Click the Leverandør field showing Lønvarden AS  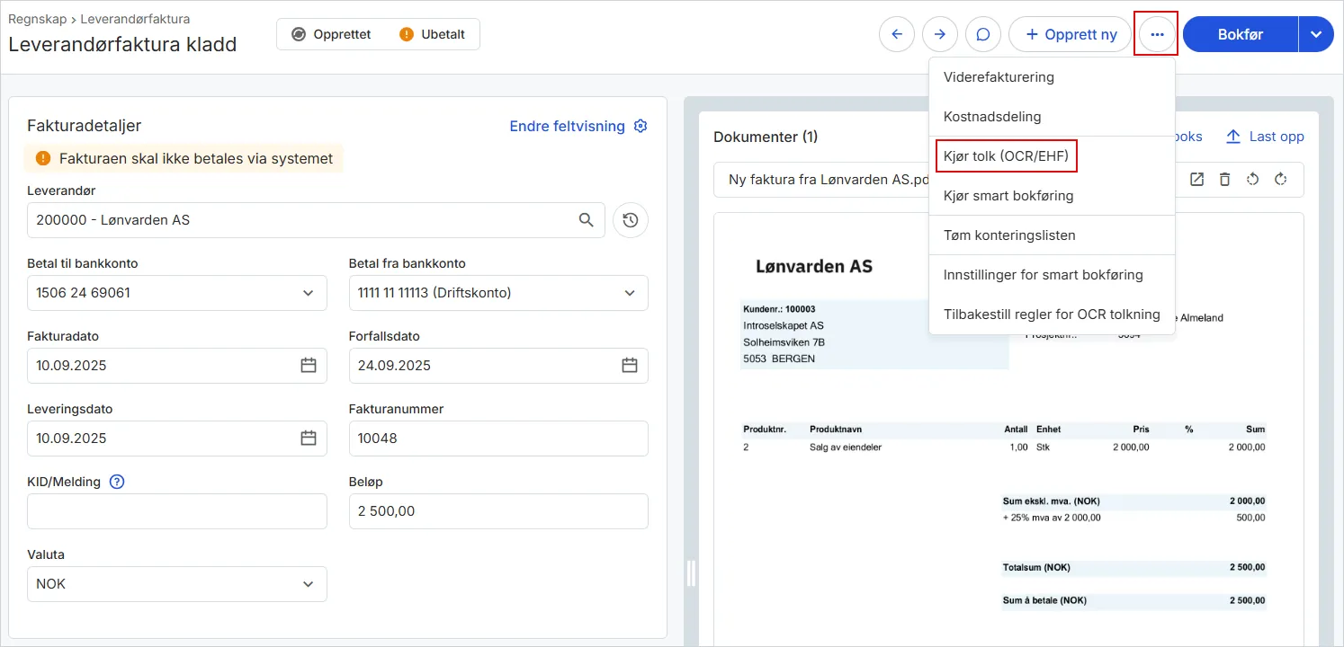[316, 220]
